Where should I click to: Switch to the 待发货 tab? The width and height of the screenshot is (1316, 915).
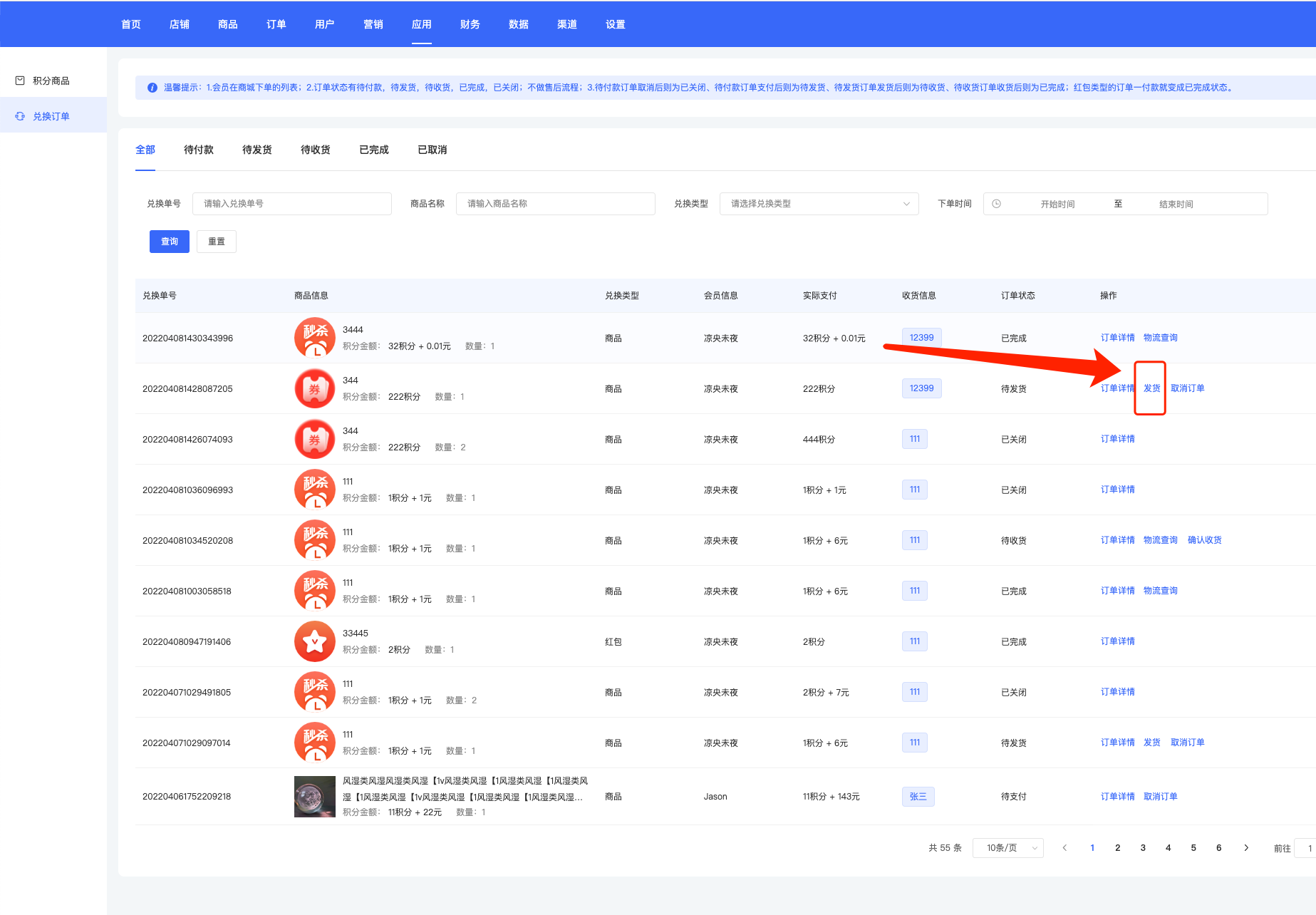[257, 150]
